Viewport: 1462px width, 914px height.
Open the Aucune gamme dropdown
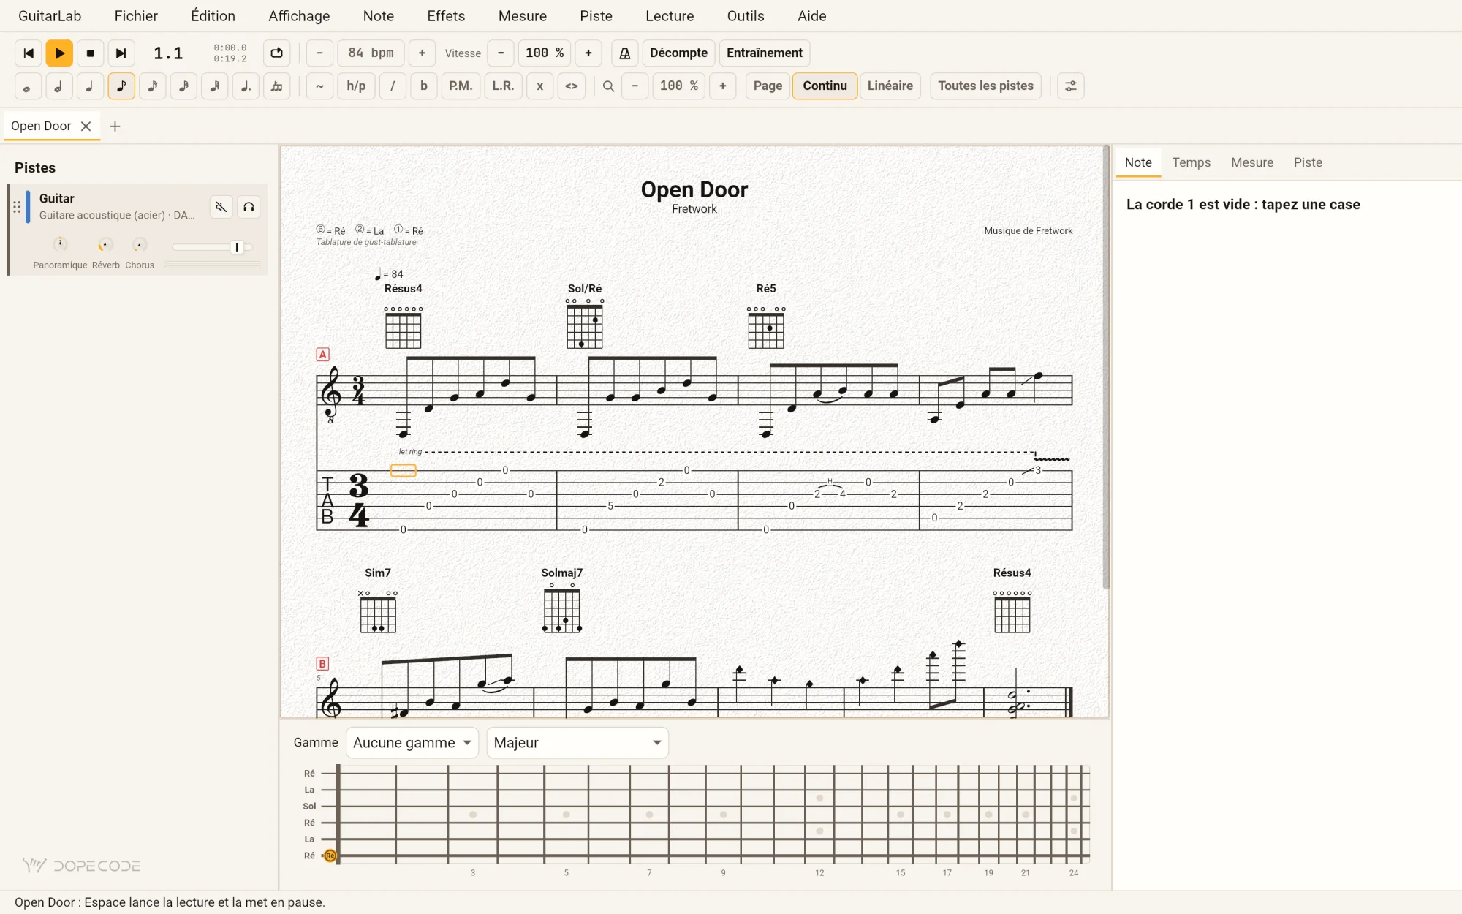click(412, 743)
